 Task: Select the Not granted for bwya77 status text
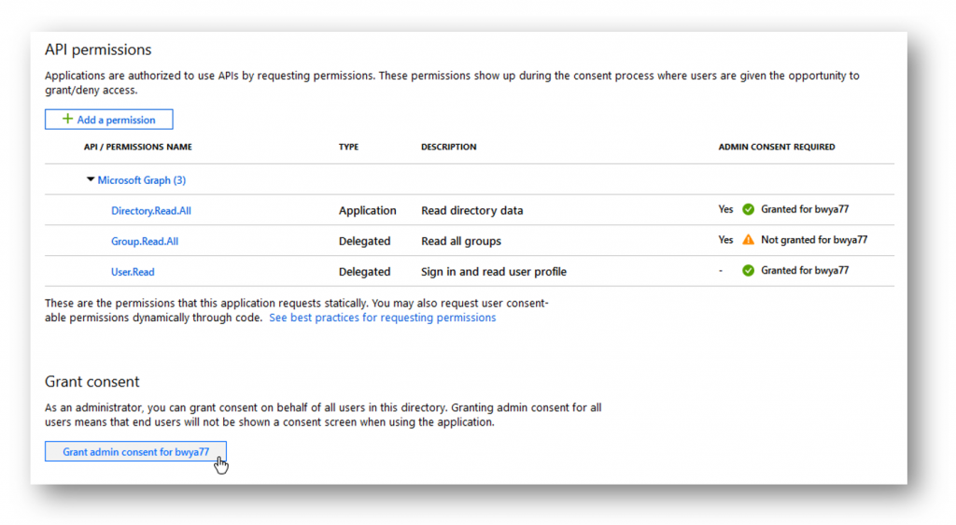(x=814, y=240)
